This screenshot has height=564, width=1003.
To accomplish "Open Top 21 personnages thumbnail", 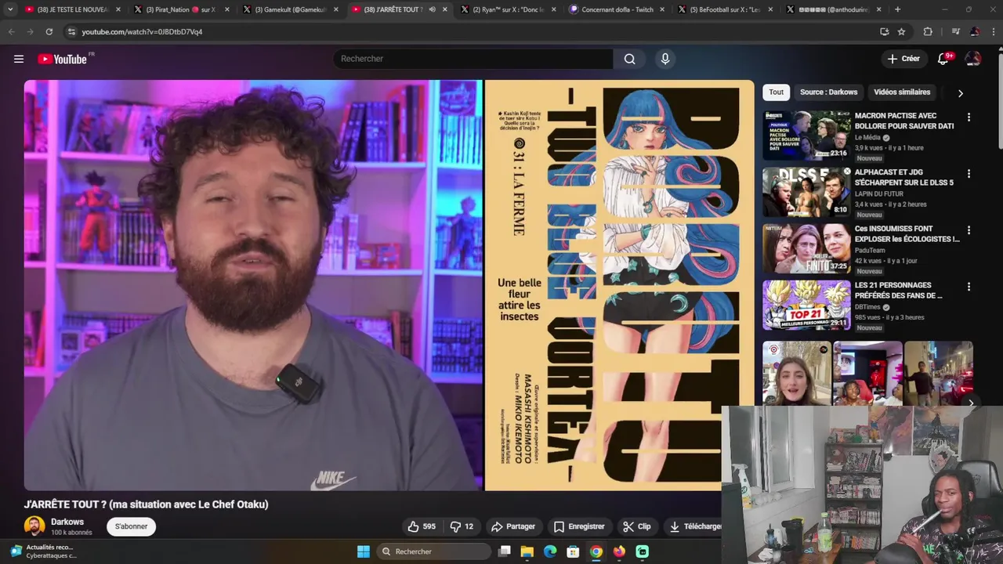I will coord(806,305).
